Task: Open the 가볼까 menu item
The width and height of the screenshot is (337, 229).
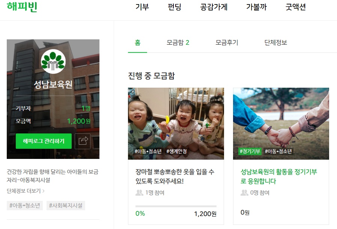Action: click(256, 7)
